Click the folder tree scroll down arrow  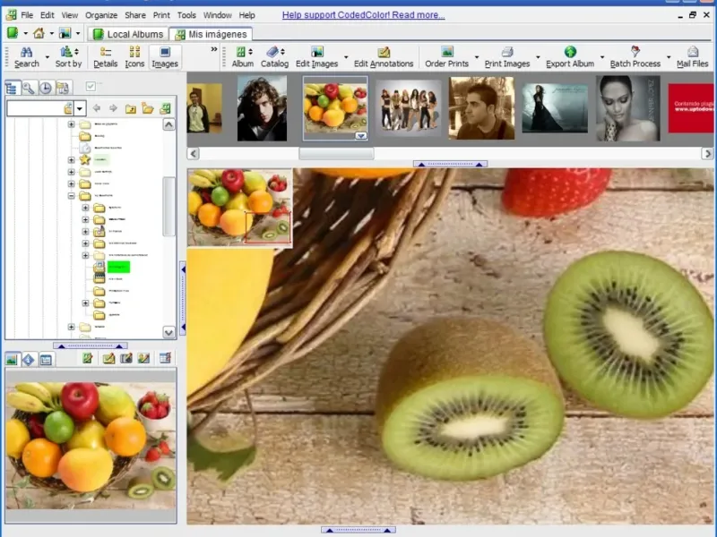tap(168, 332)
